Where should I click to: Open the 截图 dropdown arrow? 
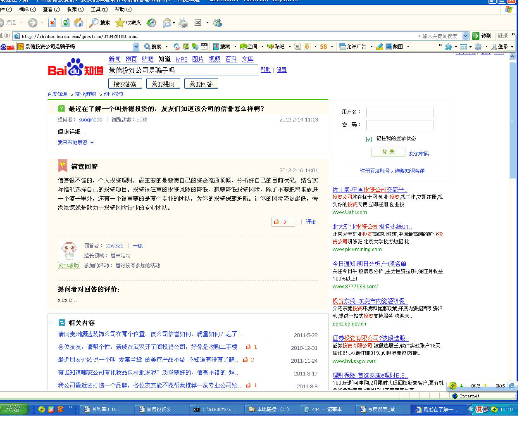click(407, 47)
